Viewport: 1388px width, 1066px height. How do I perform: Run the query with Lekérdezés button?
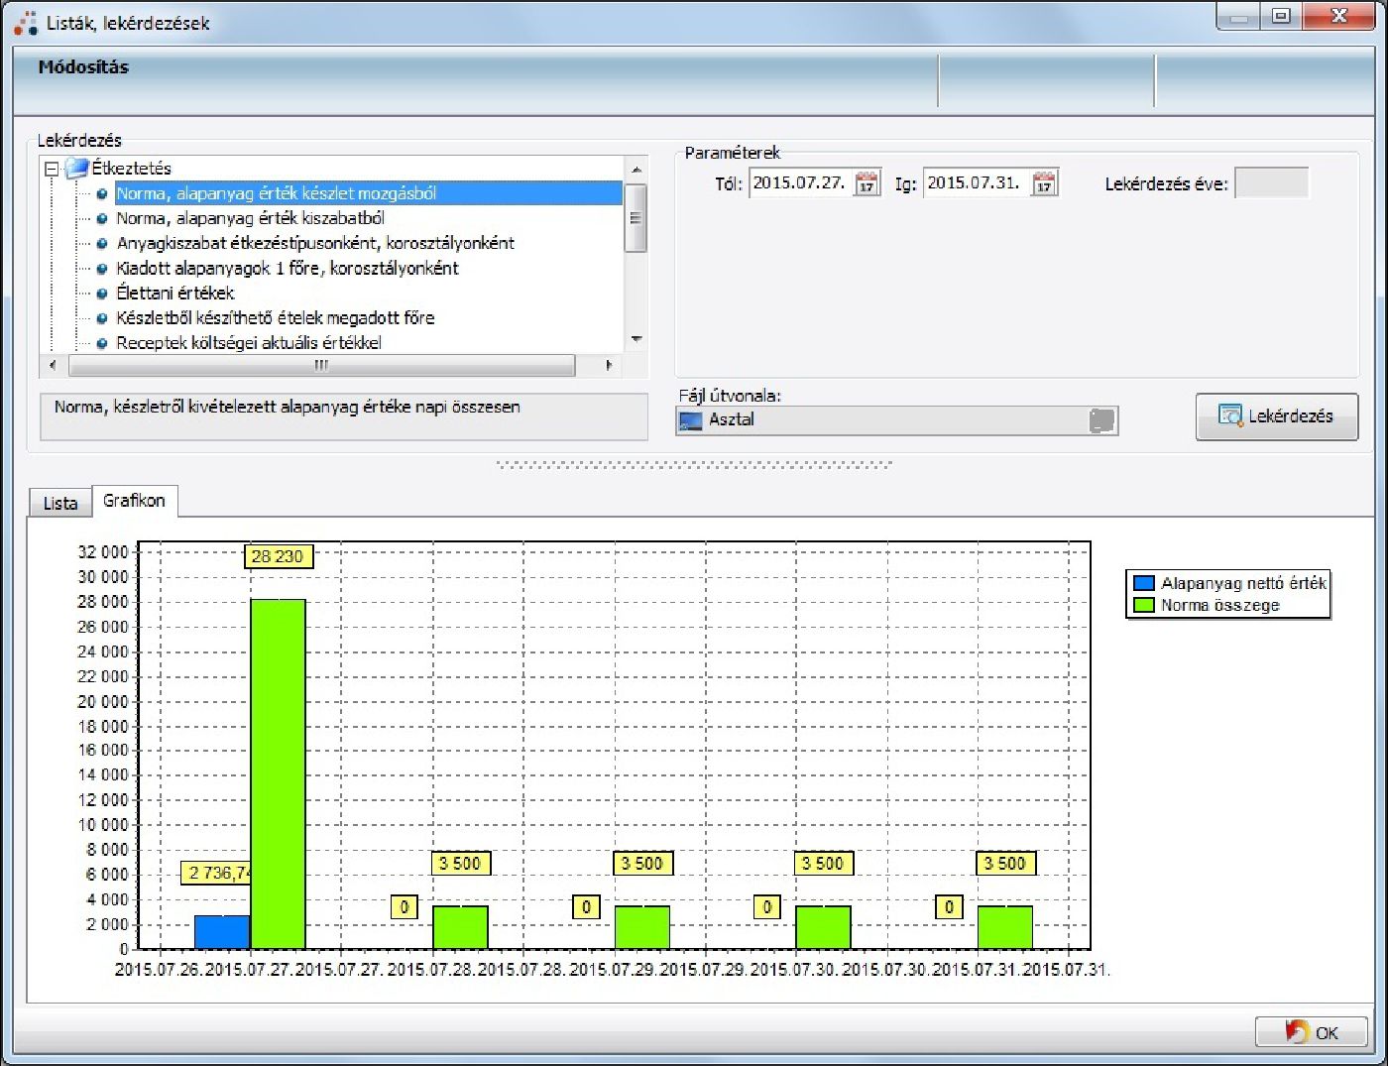pyautogui.click(x=1276, y=416)
